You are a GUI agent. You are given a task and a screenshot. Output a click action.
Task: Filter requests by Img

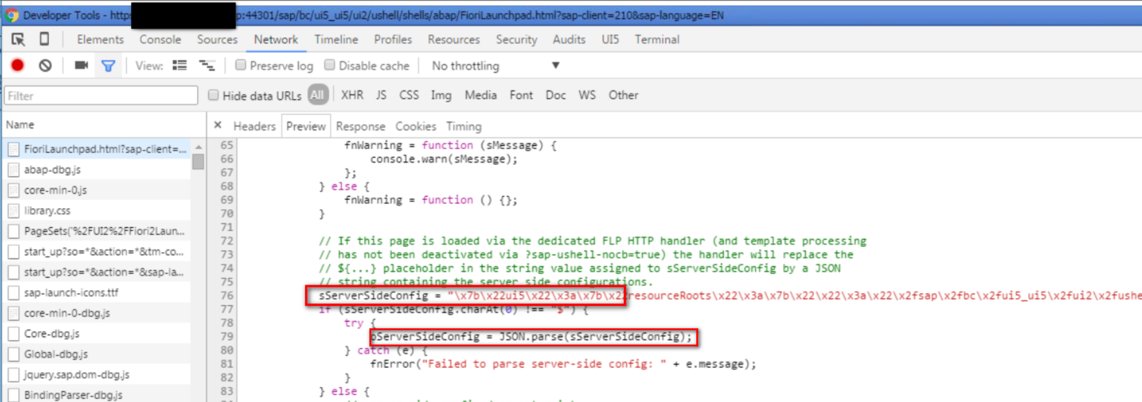pos(441,95)
